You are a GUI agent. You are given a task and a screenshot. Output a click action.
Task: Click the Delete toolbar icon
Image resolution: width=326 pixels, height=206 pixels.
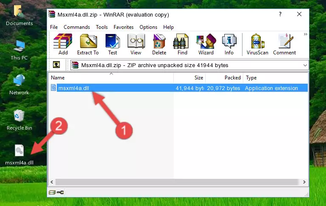click(159, 44)
